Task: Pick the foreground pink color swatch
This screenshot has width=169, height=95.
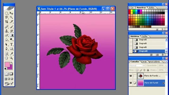Action: click(7, 64)
